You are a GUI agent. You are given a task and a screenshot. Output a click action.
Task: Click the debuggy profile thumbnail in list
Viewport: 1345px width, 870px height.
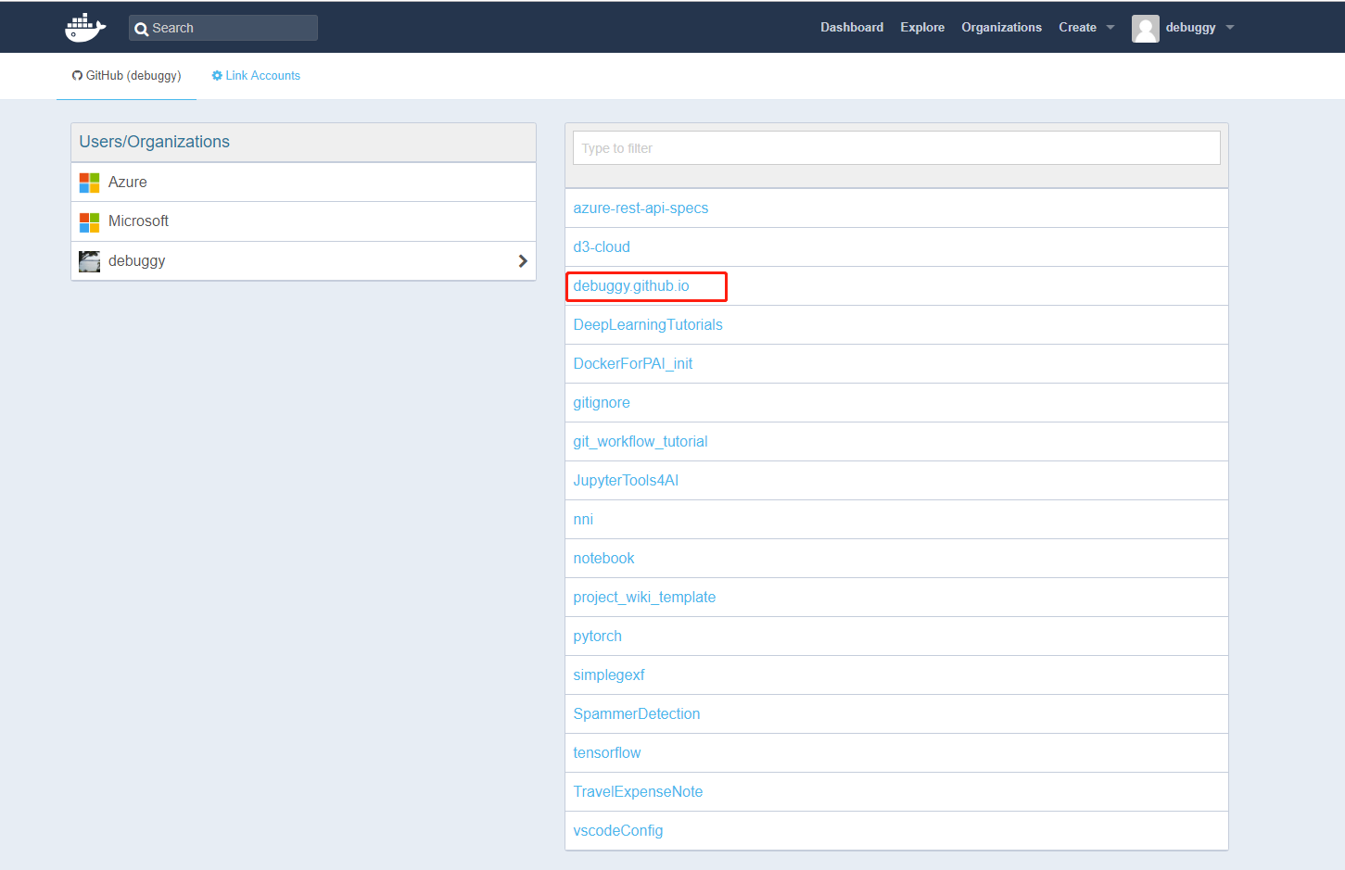click(x=89, y=261)
